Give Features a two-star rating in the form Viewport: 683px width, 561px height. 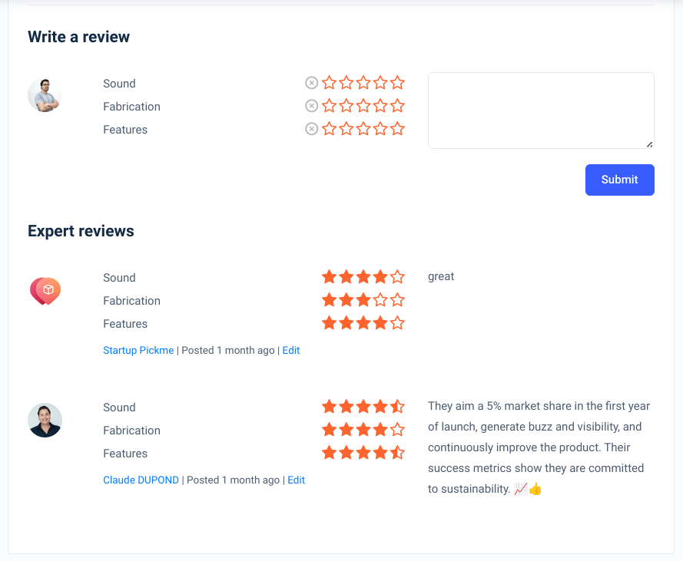pyautogui.click(x=346, y=129)
